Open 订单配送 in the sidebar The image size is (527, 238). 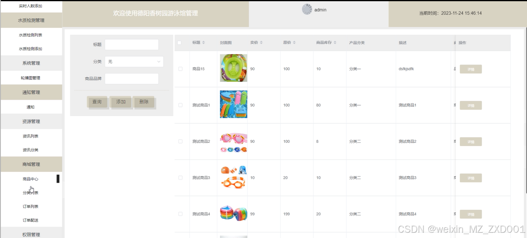point(31,220)
